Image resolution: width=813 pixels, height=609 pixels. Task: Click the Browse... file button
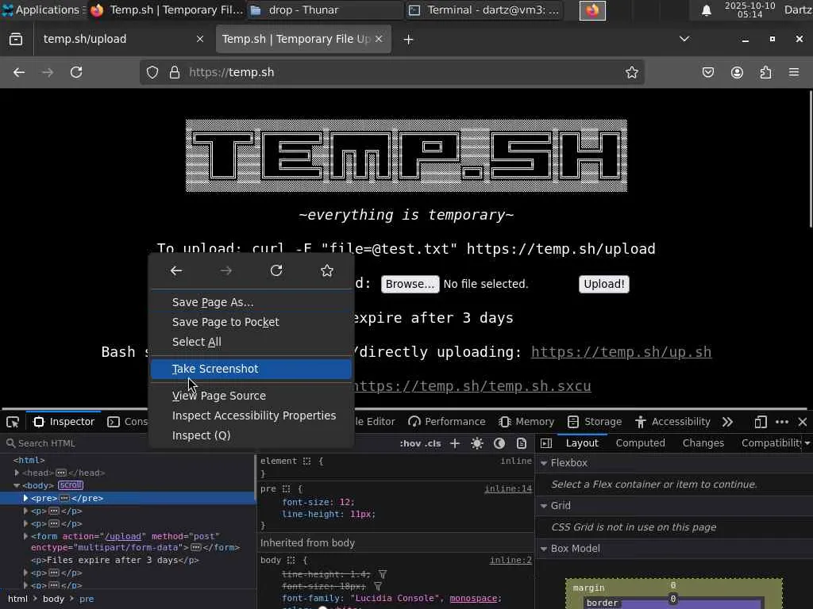click(410, 285)
